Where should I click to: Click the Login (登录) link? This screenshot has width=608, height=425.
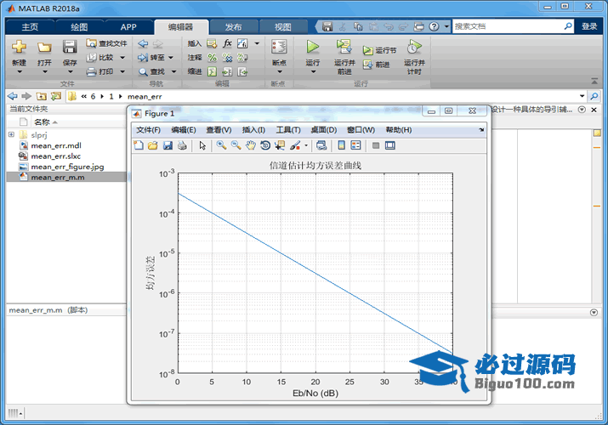coord(589,26)
